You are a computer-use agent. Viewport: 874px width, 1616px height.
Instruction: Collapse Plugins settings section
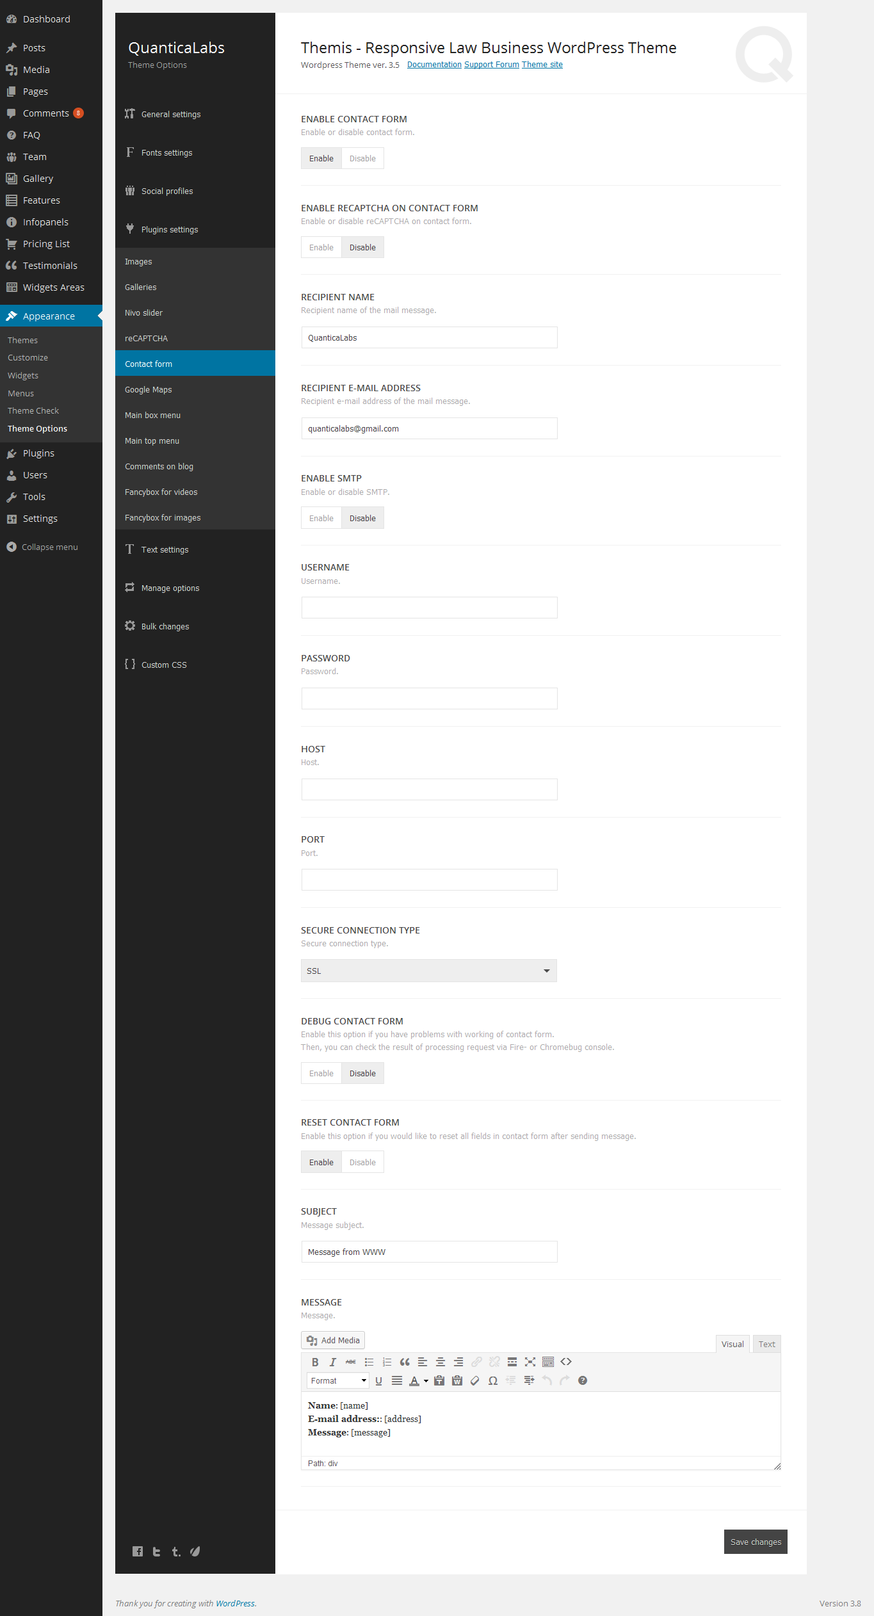pyautogui.click(x=195, y=229)
